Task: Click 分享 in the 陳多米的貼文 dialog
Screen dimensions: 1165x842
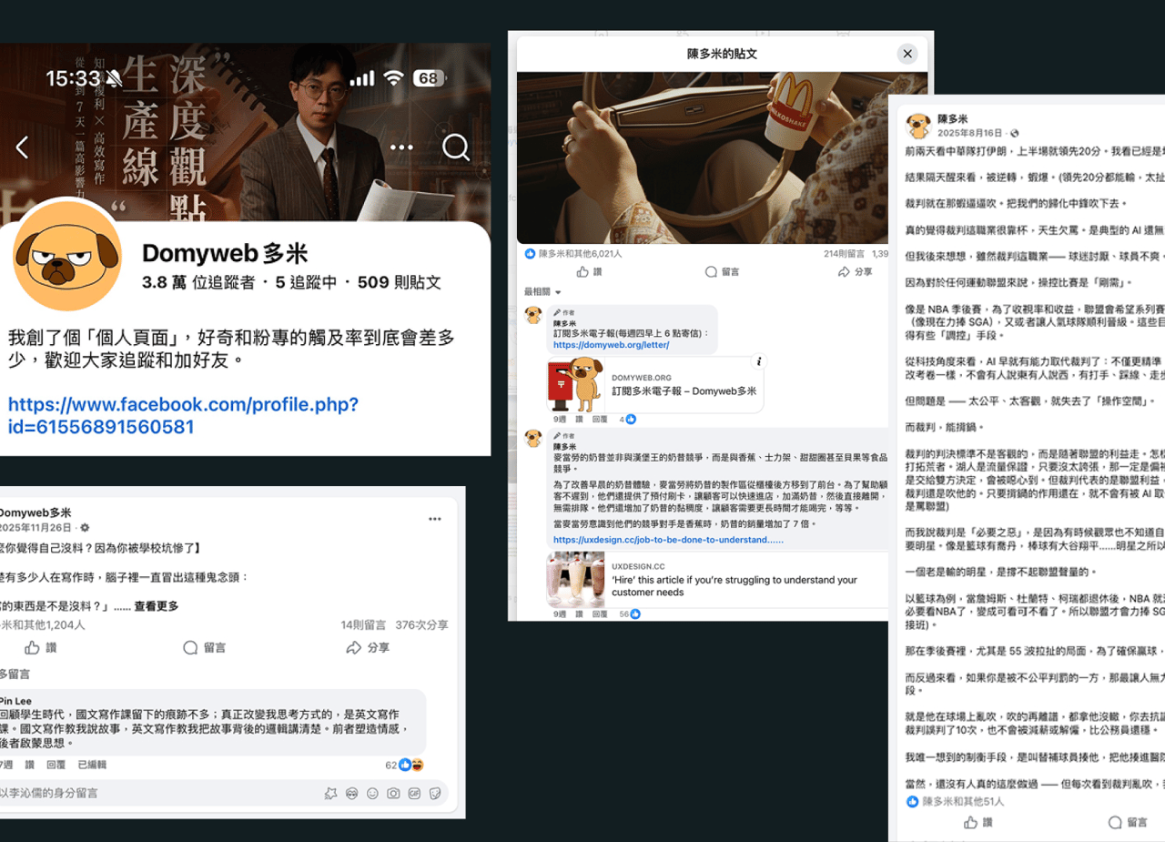Action: [x=856, y=272]
